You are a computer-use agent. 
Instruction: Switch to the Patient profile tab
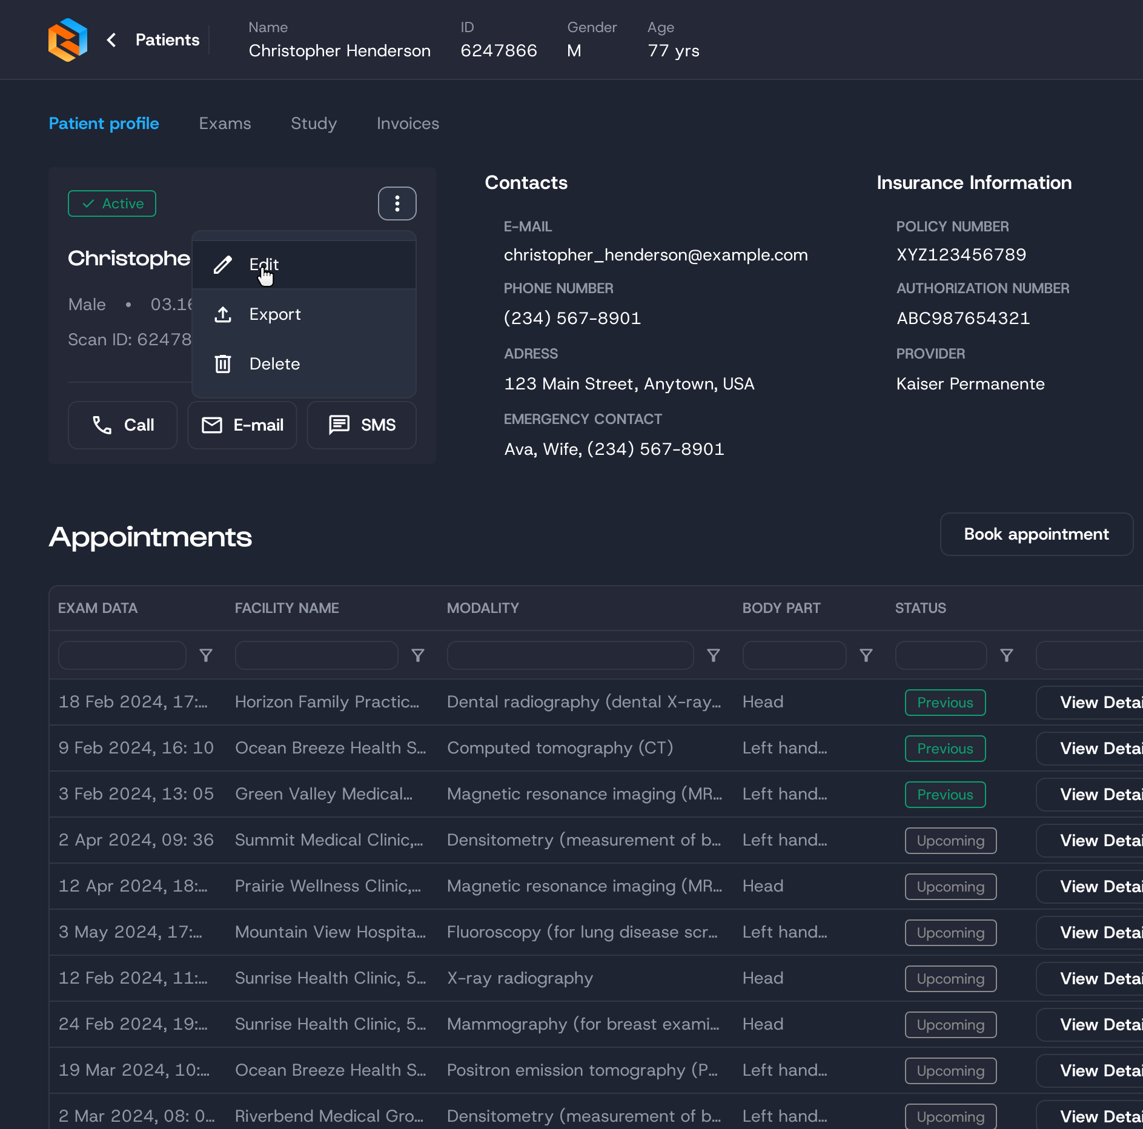click(x=104, y=124)
